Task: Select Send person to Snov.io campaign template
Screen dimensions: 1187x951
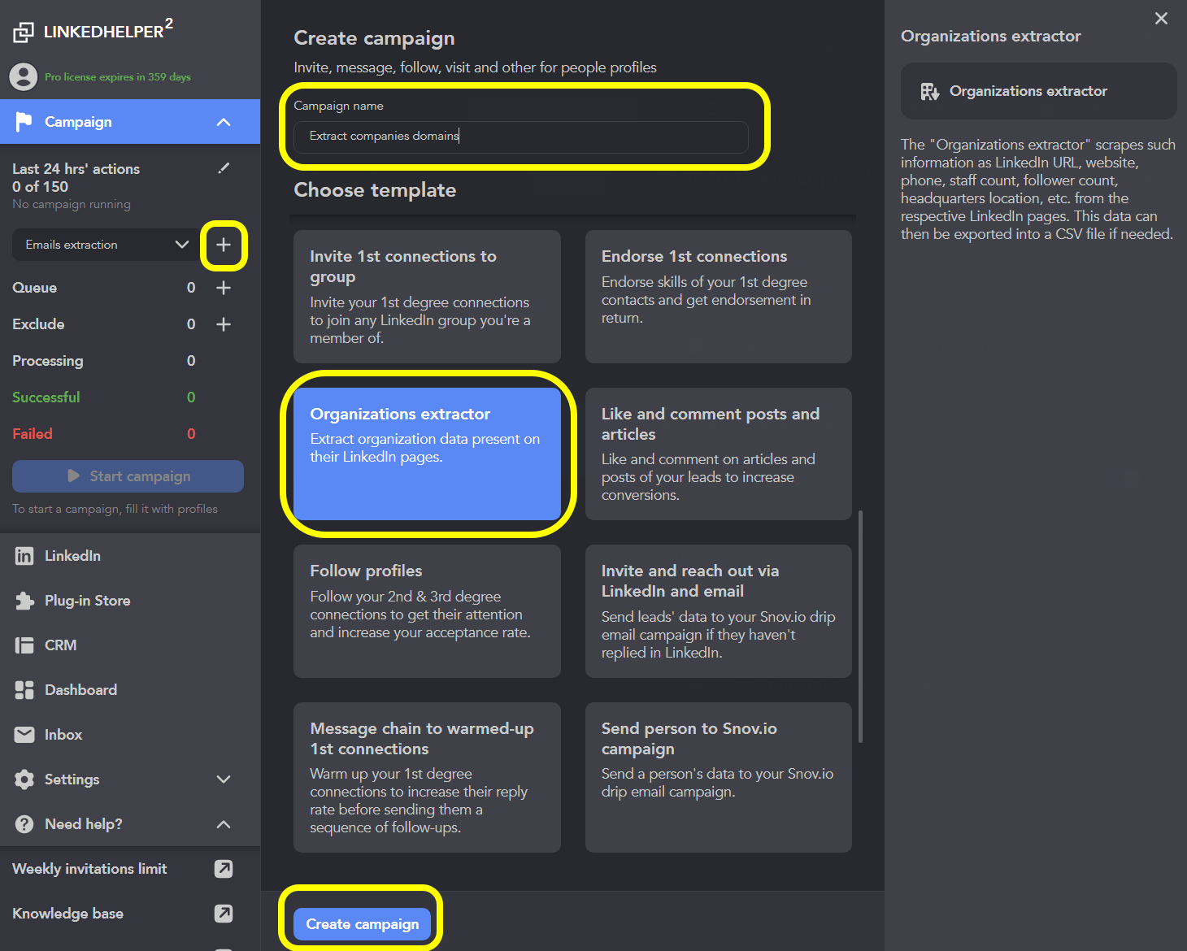Action: [x=719, y=777]
